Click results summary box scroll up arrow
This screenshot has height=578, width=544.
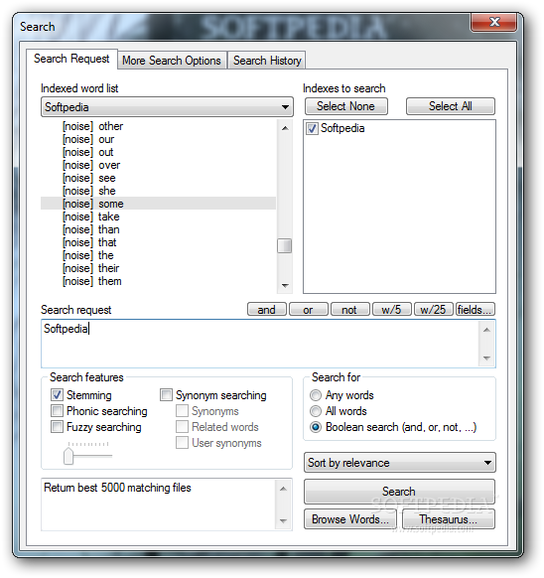(283, 489)
